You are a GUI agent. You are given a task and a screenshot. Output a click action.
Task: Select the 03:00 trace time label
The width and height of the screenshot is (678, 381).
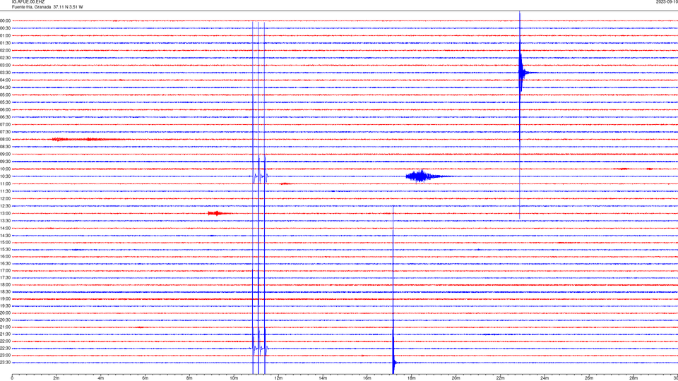(x=5, y=65)
